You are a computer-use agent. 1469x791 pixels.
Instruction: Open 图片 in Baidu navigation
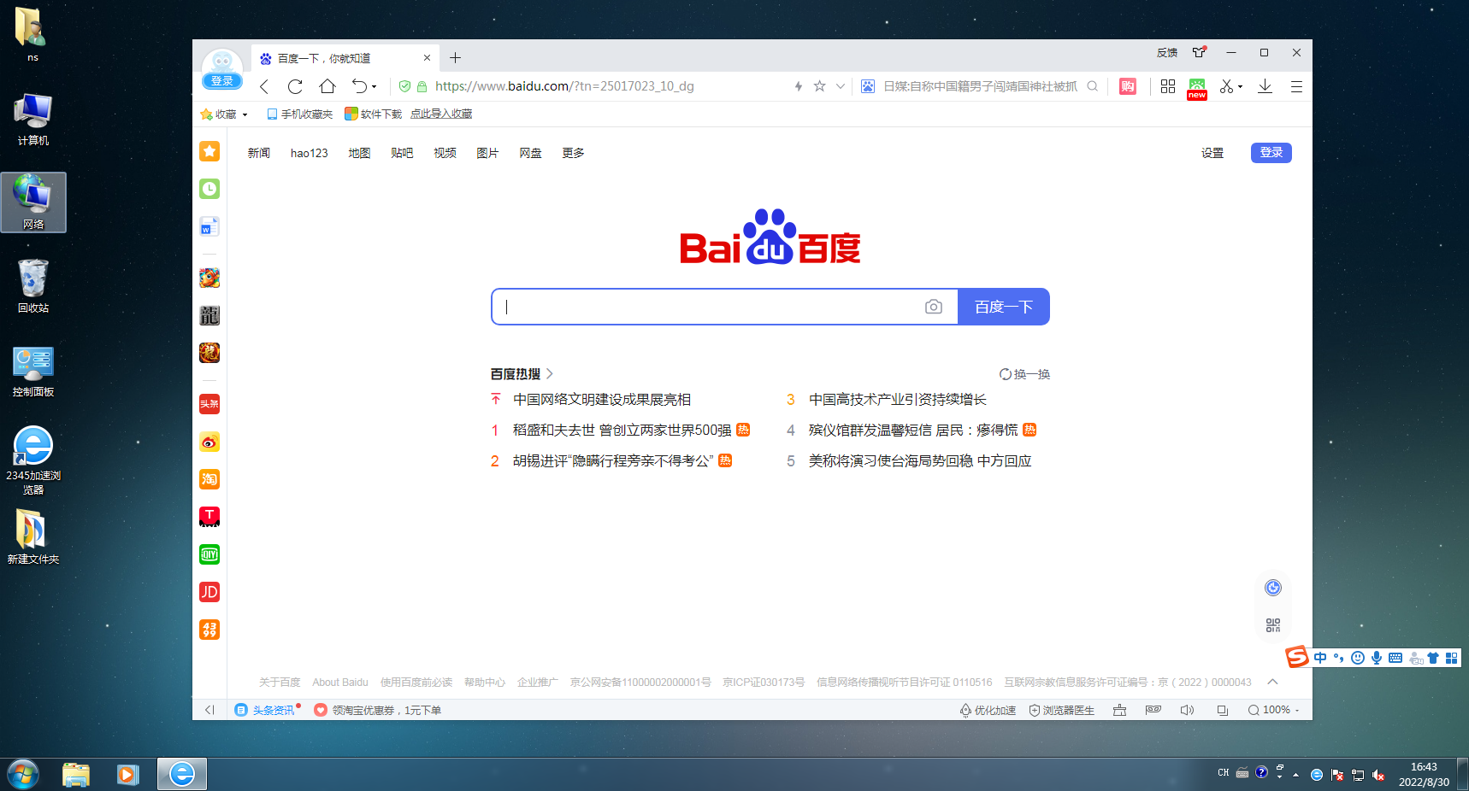coord(487,153)
